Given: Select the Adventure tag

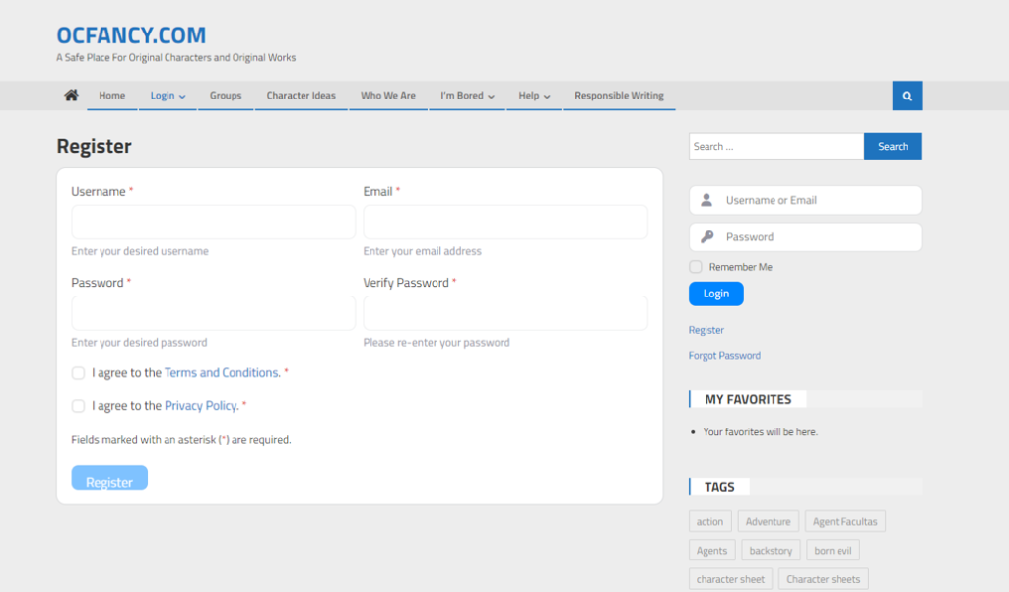Looking at the screenshot, I should coord(768,520).
